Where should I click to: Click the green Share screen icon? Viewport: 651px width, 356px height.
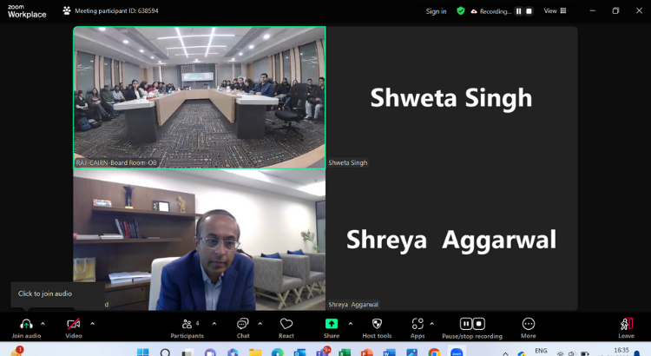(332, 324)
